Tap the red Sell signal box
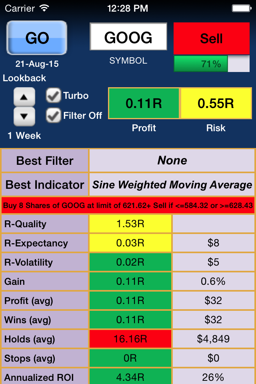Viewport: 256px width, 384px height. coord(212,38)
